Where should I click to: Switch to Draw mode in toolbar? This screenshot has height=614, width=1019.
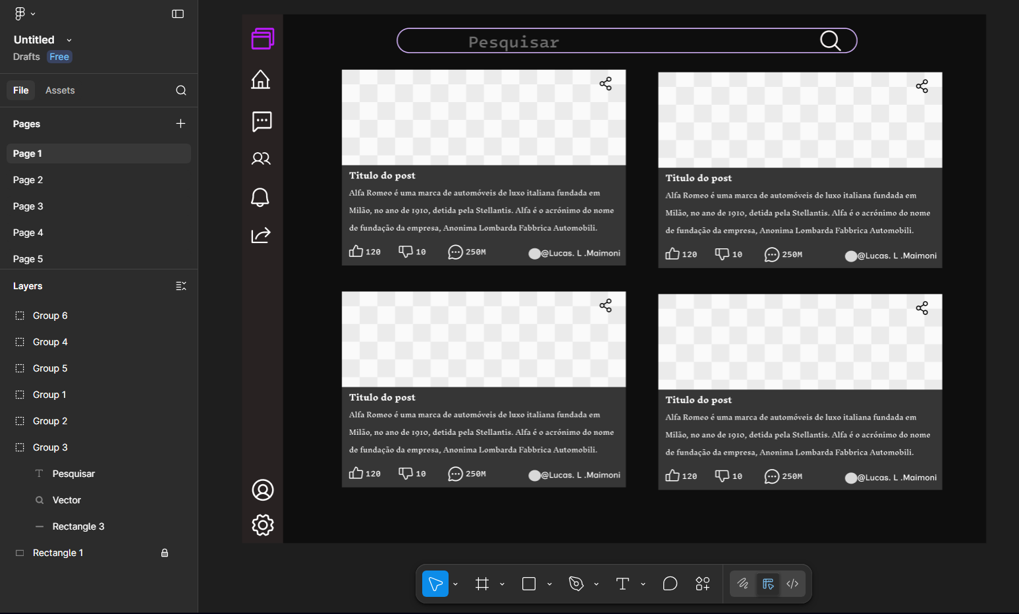pyautogui.click(x=743, y=584)
